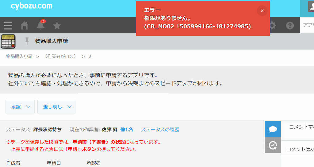Open the settings gear icon
Viewport: 314px width, 167px height.
point(273,26)
